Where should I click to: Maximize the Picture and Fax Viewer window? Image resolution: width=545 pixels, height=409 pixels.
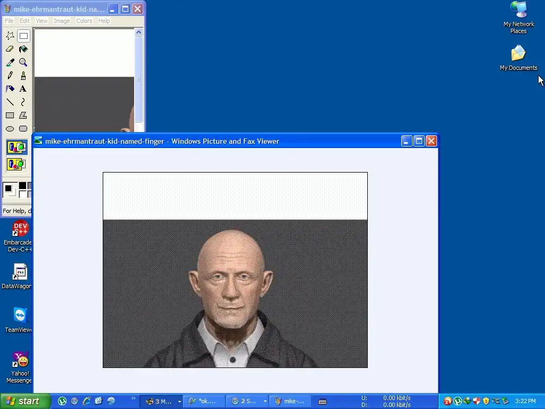point(419,141)
